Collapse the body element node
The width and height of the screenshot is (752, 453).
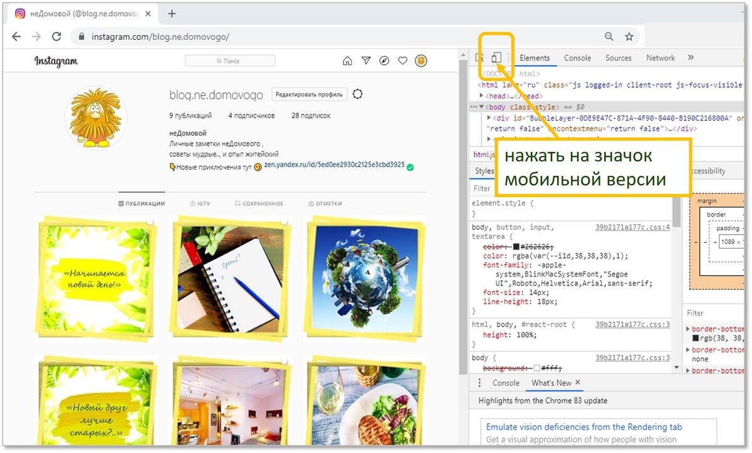(481, 107)
